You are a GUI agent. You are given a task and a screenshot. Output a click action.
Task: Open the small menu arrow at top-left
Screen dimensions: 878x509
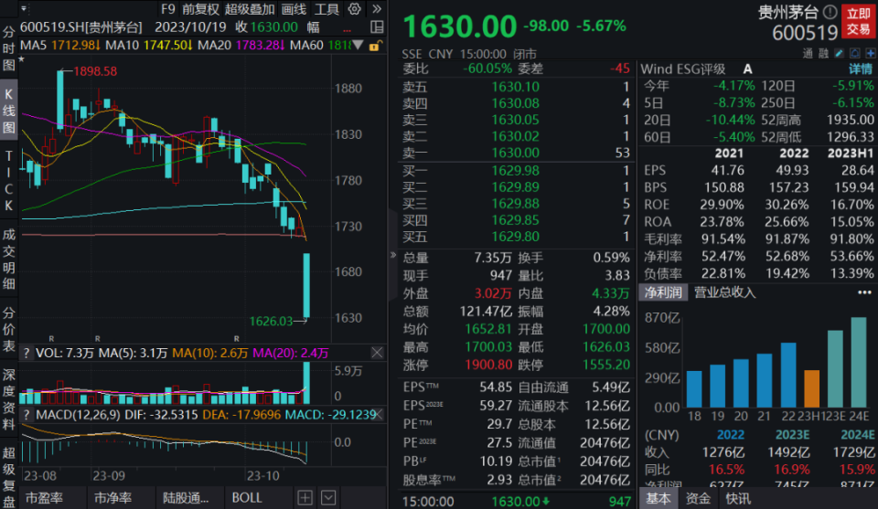coord(24,9)
